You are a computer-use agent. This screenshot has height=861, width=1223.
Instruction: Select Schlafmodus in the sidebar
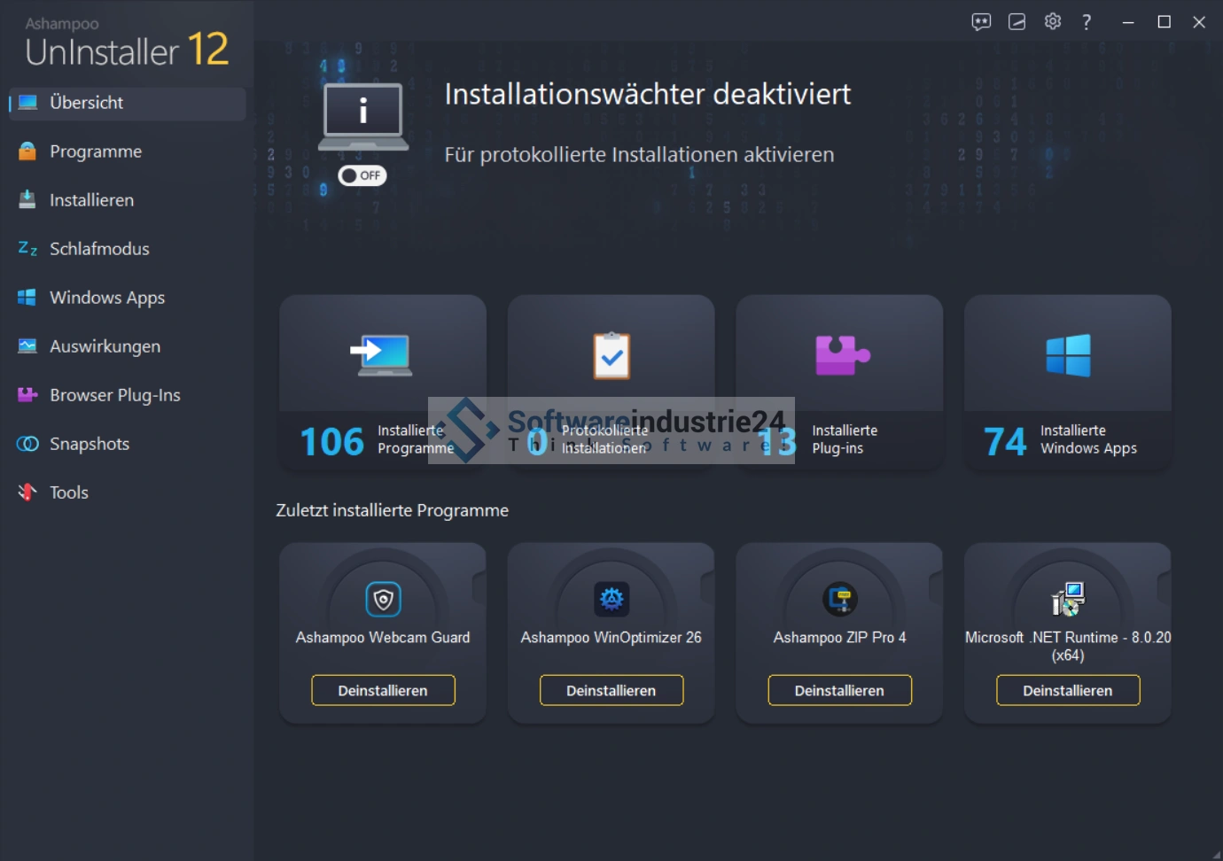click(x=99, y=249)
